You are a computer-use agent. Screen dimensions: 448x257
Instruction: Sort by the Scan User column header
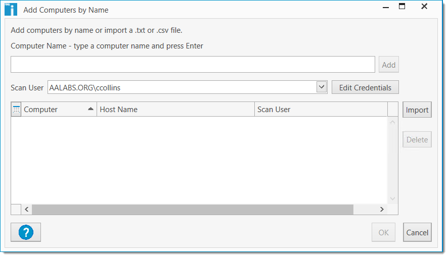tap(321, 110)
